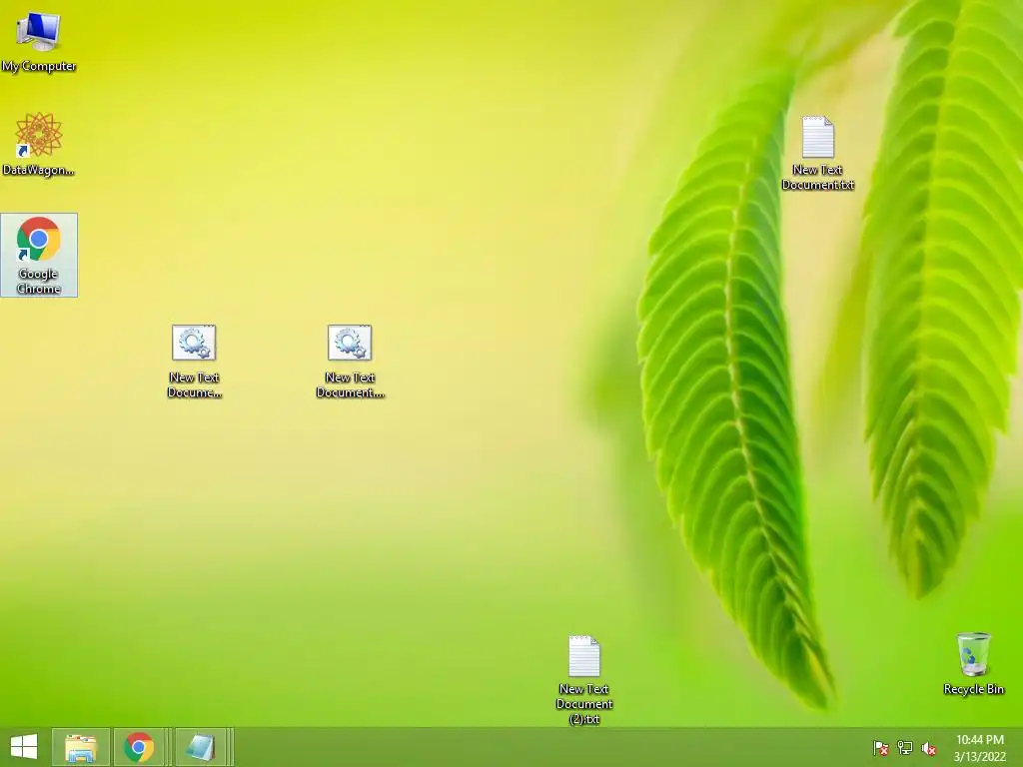The height and width of the screenshot is (767, 1023).
Task: Select New Text Document.txt file icon
Action: click(817, 153)
